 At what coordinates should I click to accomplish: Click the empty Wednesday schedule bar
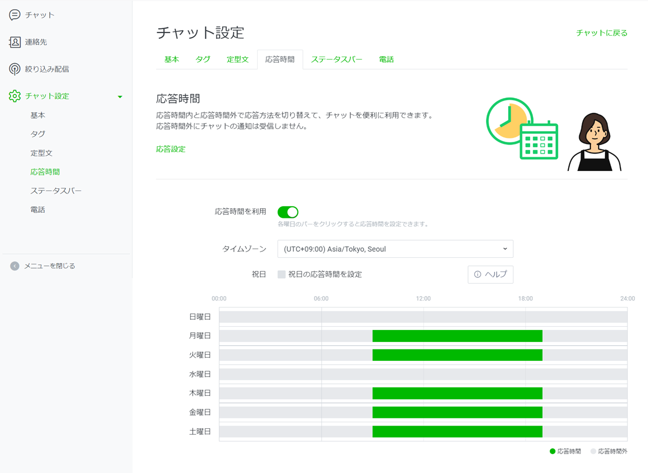click(423, 374)
